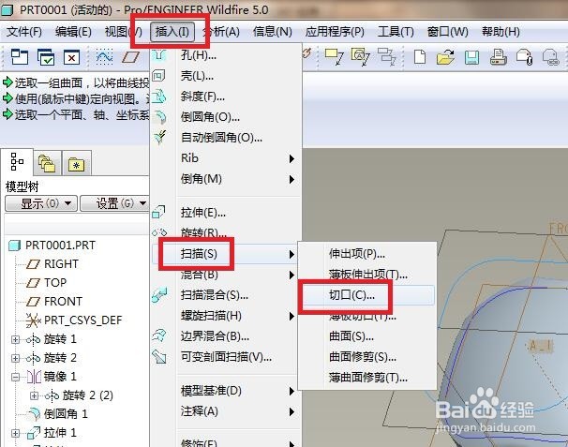Collapse the 镜像 1 feature node

(x=15, y=377)
